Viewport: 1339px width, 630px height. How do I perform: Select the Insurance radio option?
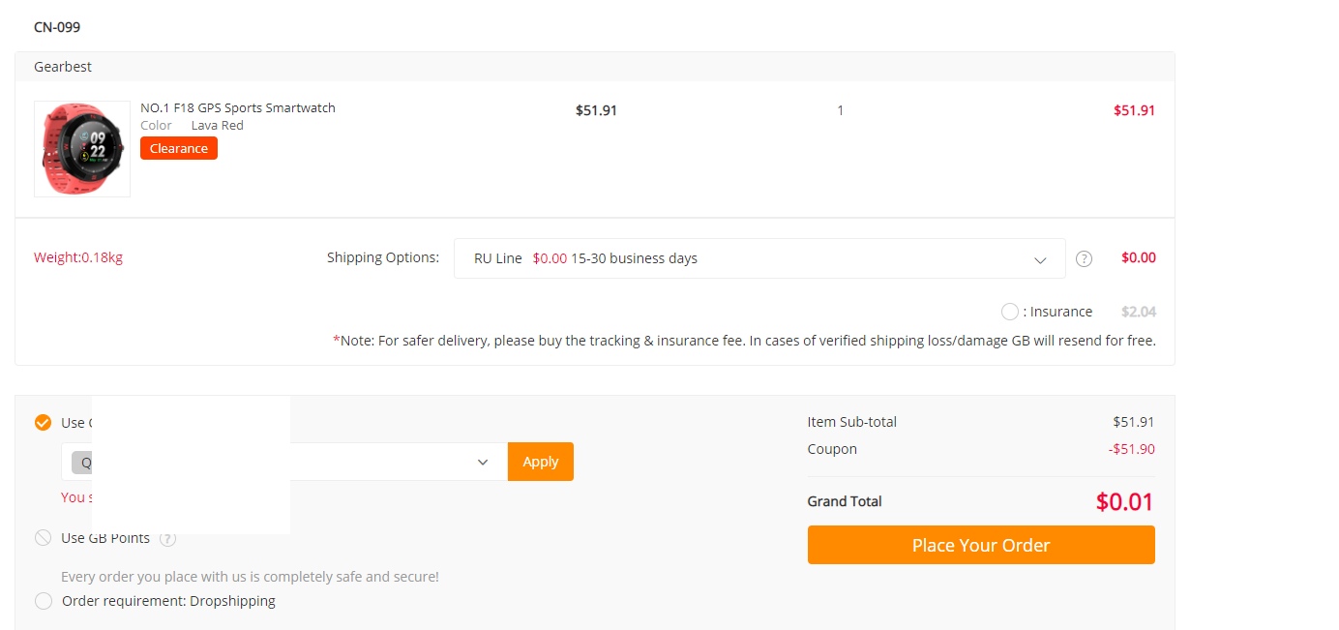click(1010, 312)
